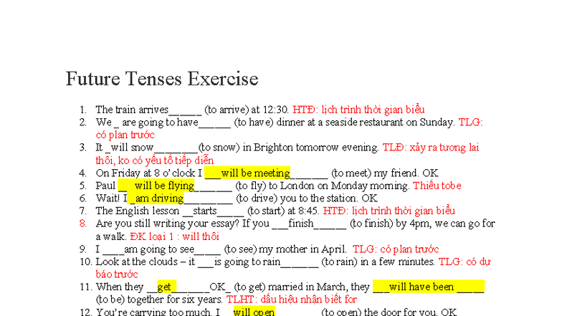Click the answer 'starts' in sentence 7
This screenshot has height=316, width=562.
(205, 211)
